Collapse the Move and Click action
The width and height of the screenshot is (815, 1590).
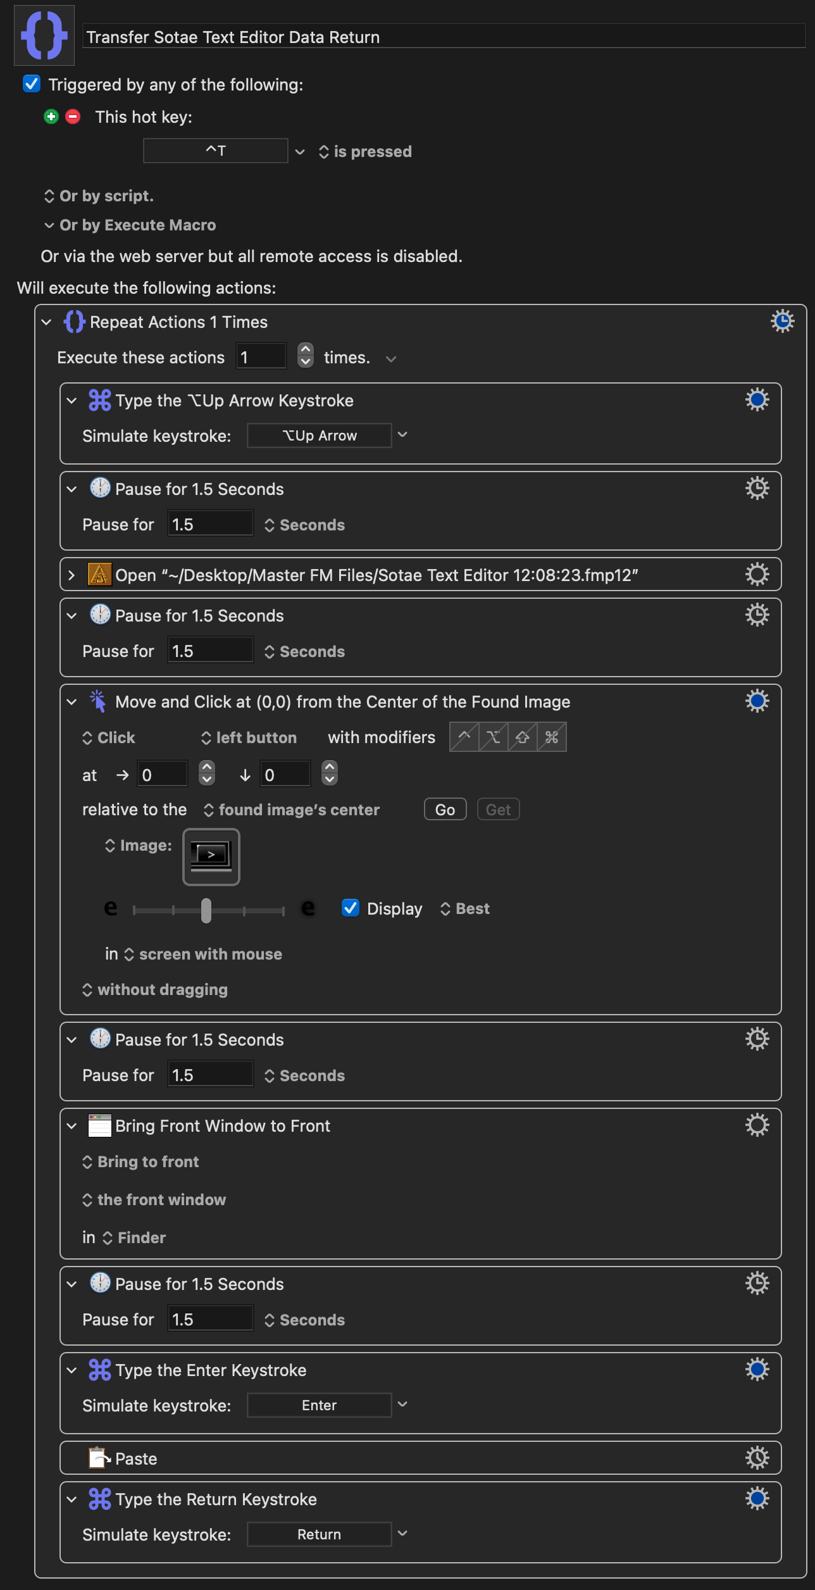tap(72, 701)
